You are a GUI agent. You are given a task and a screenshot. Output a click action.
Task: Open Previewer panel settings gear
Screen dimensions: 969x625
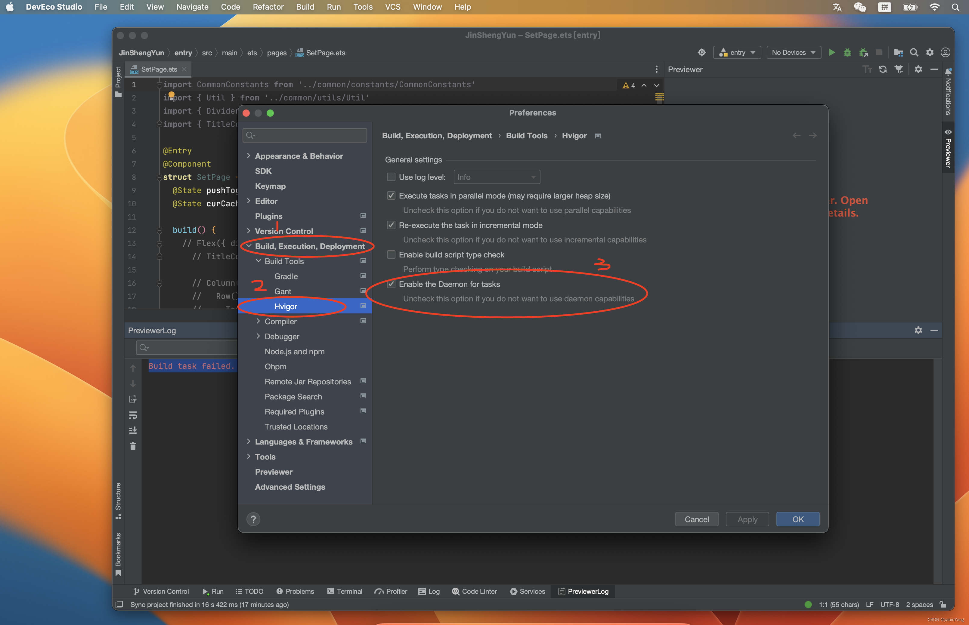918,69
